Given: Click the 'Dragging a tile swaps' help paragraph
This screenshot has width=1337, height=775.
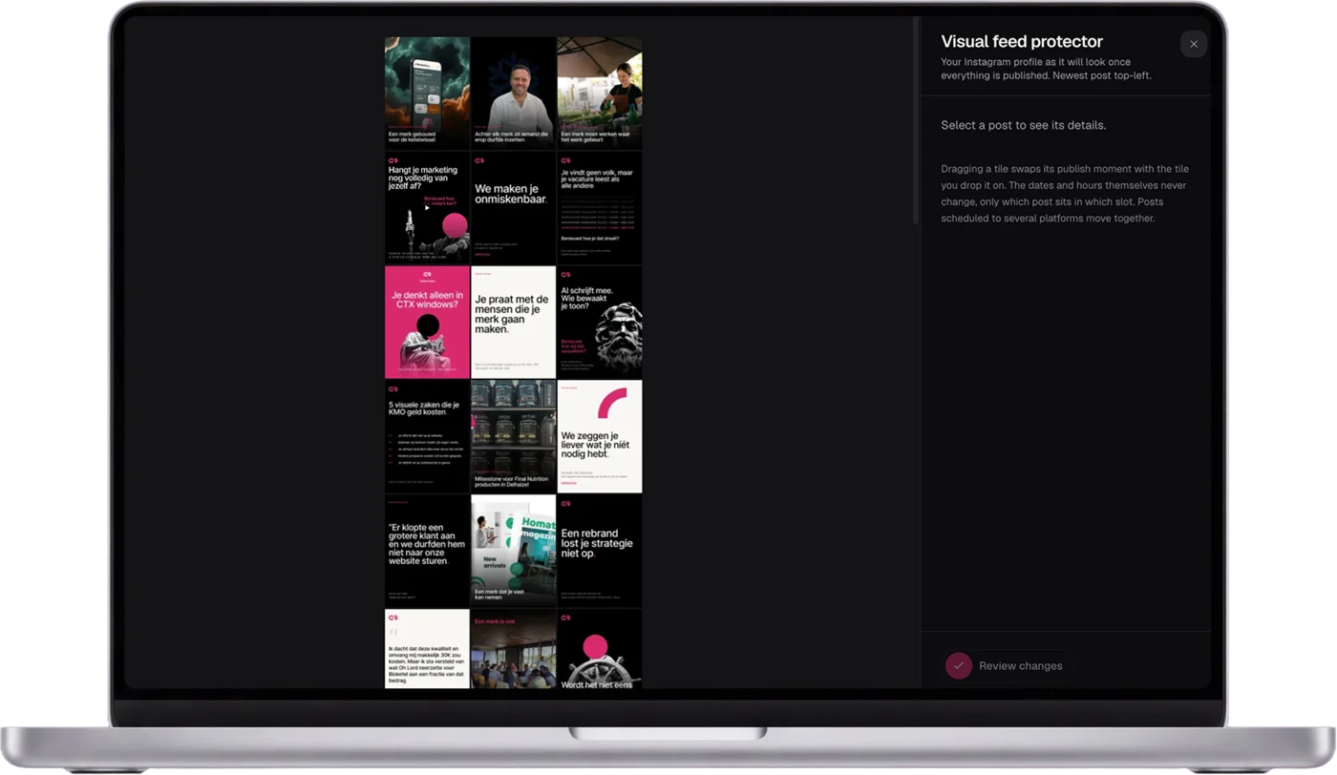Looking at the screenshot, I should pyautogui.click(x=1065, y=194).
